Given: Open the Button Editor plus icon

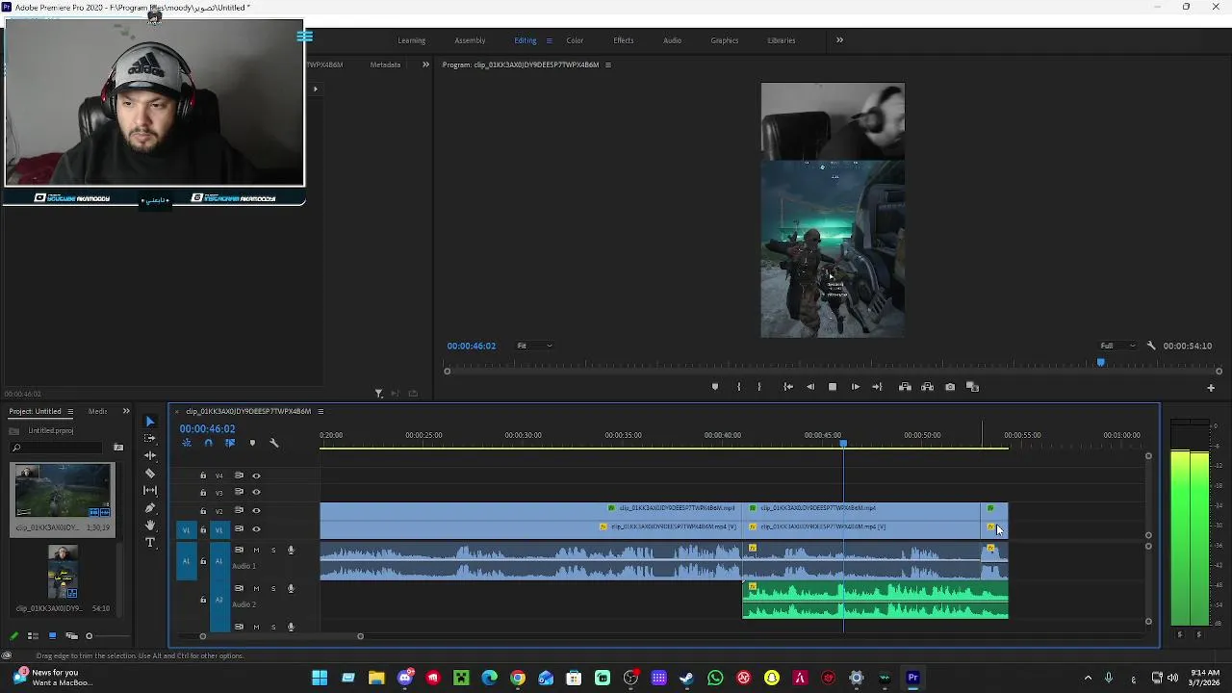Looking at the screenshot, I should (1211, 388).
